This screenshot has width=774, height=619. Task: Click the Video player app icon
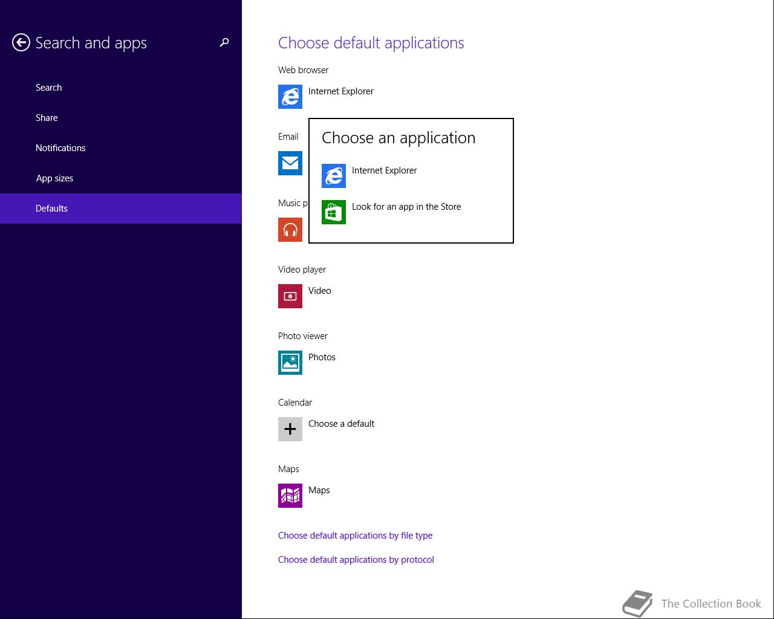[290, 296]
